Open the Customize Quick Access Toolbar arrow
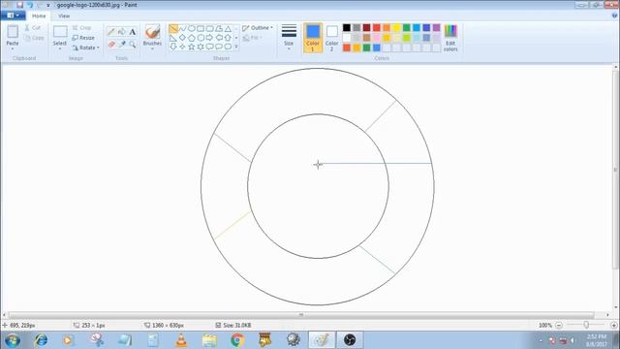The width and height of the screenshot is (620, 349). (x=48, y=5)
